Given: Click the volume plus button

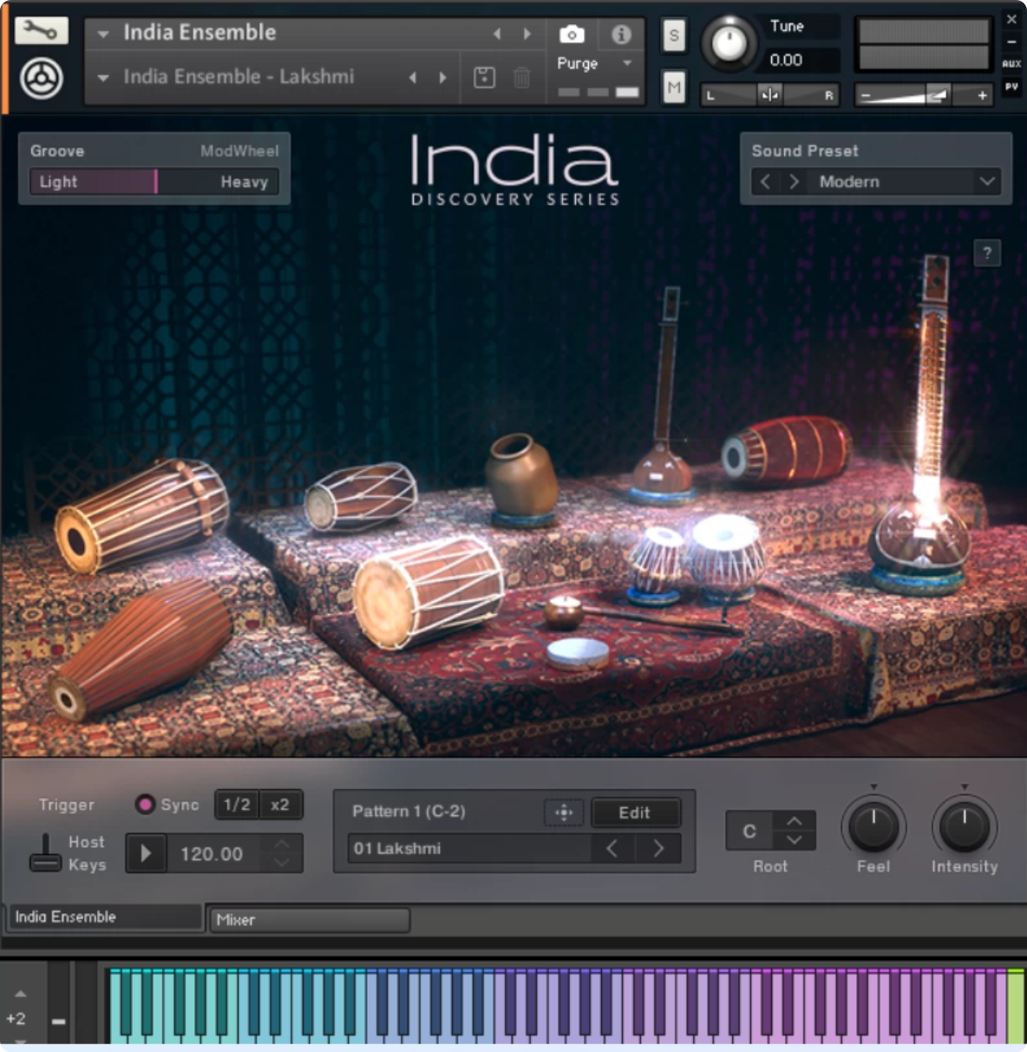Looking at the screenshot, I should 982,95.
